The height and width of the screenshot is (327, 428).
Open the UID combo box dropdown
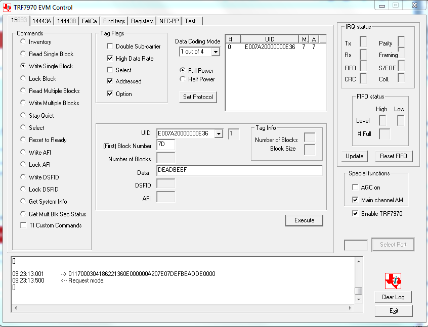click(219, 133)
